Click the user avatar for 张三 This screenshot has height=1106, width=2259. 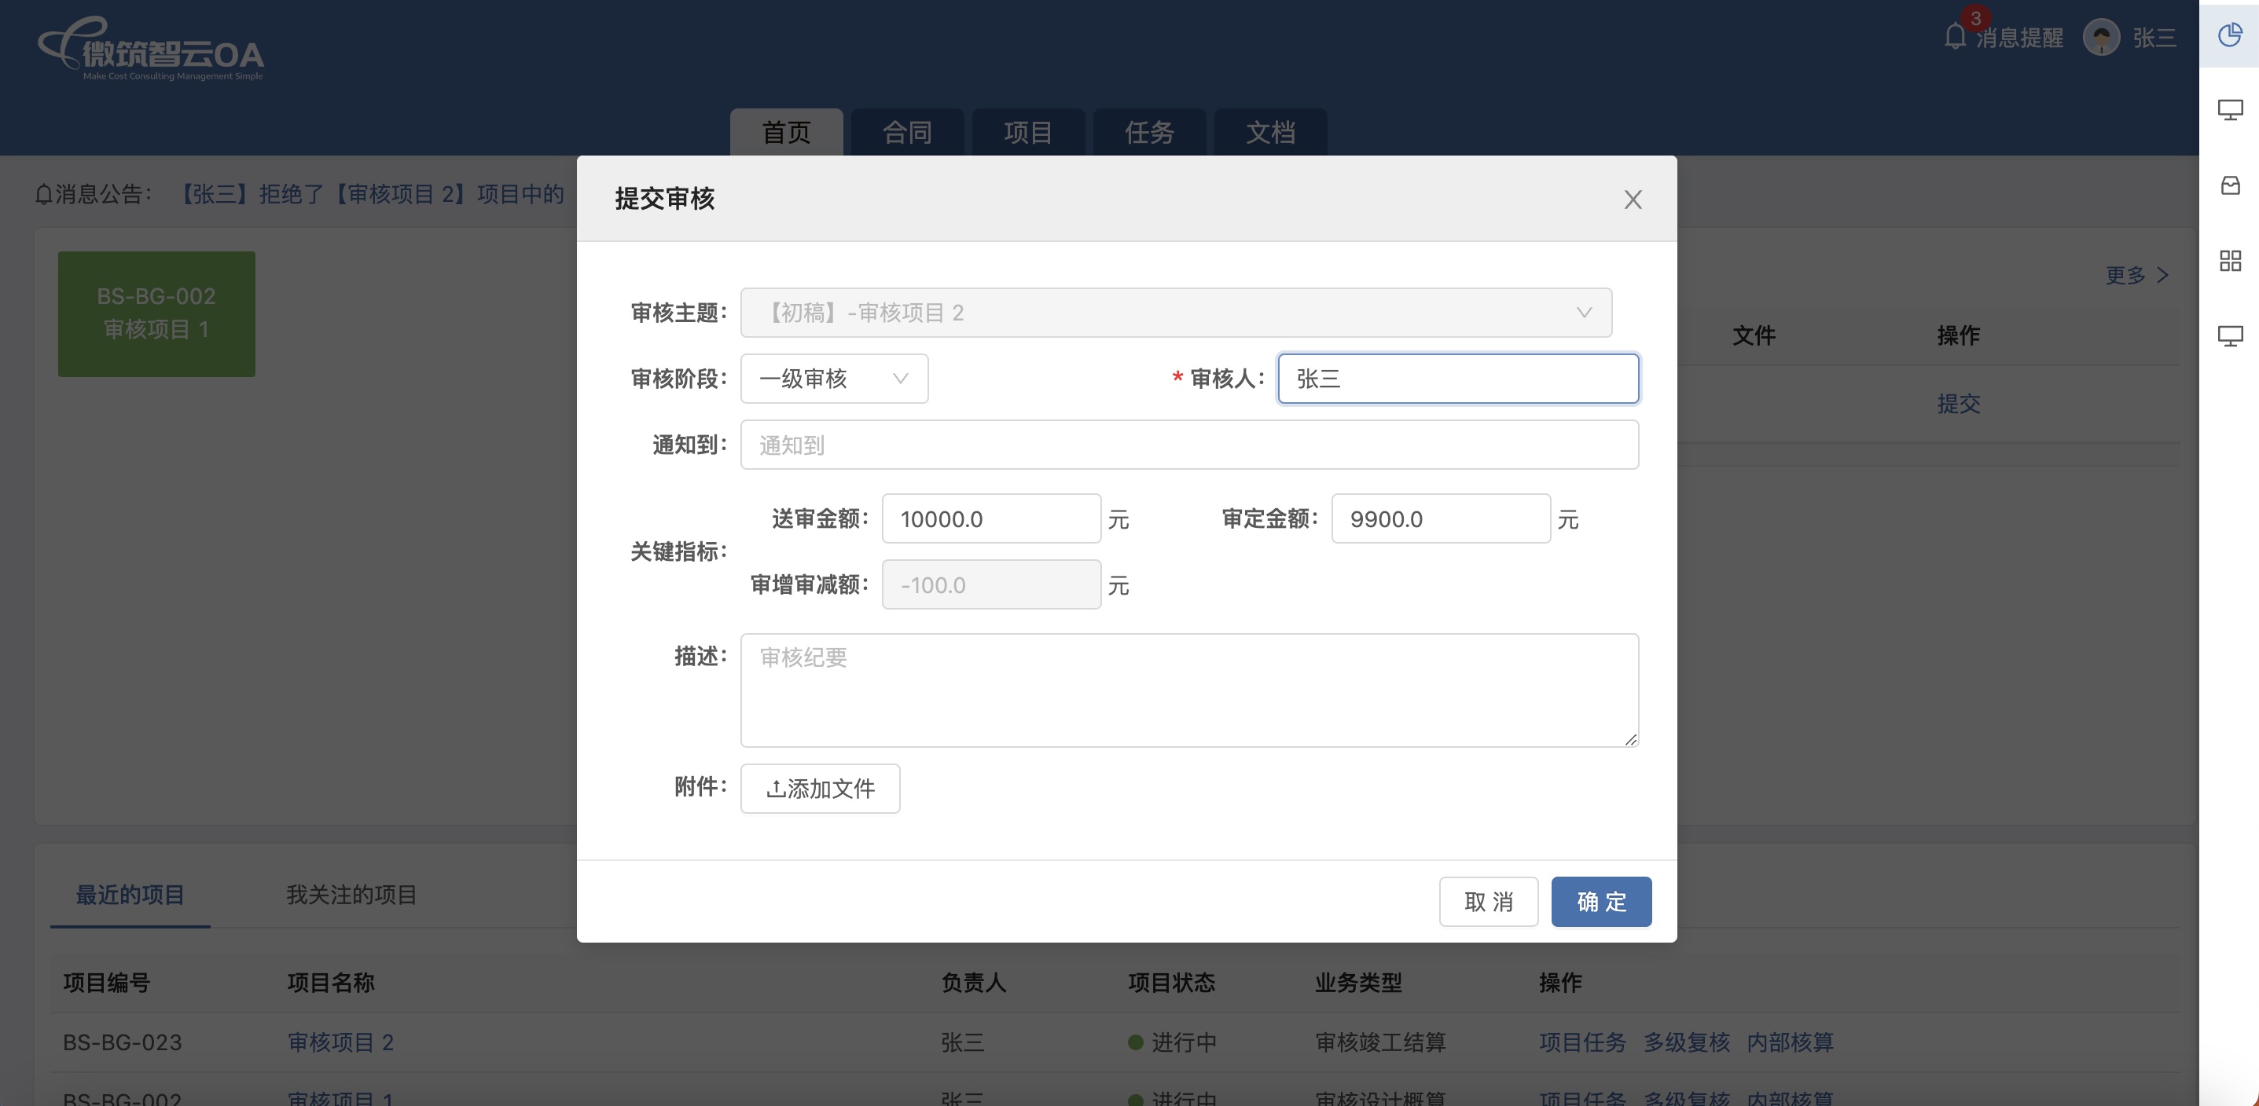click(x=2101, y=38)
